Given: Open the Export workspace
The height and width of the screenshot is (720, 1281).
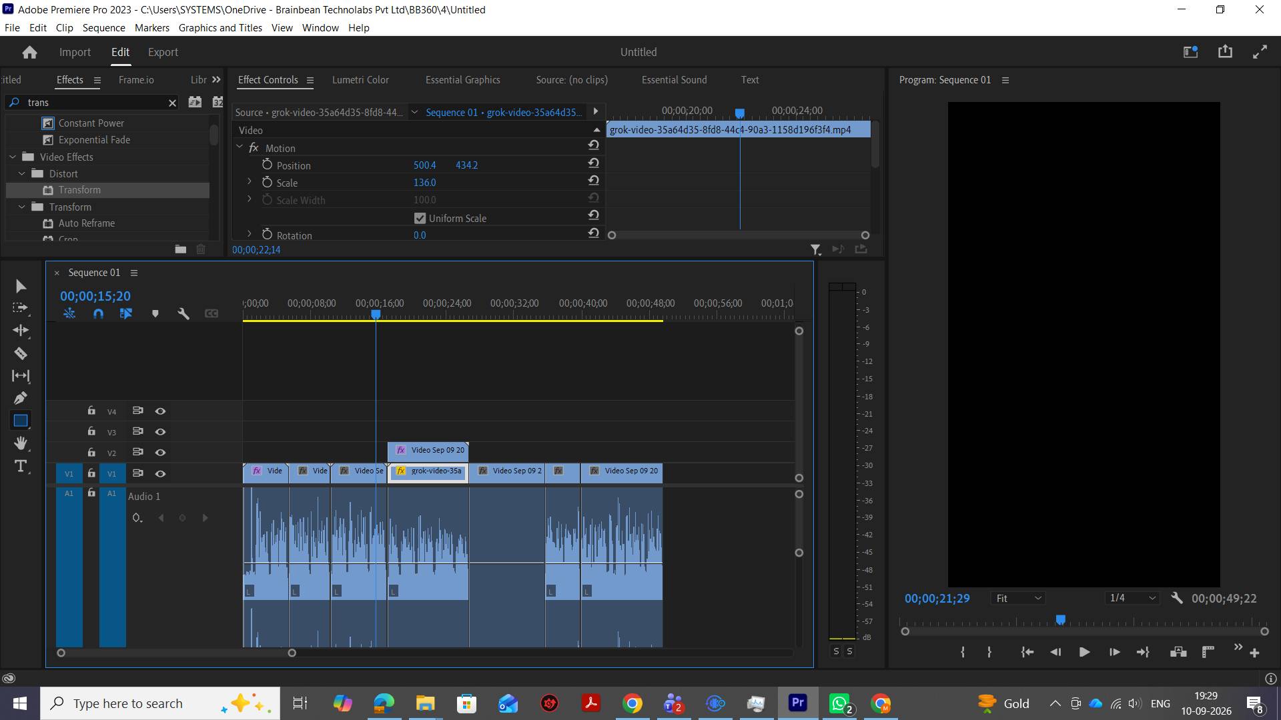Looking at the screenshot, I should tap(163, 52).
